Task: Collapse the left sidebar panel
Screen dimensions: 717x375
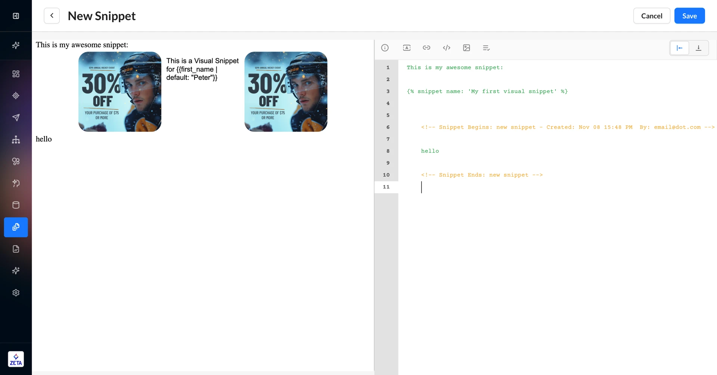Action: point(16,16)
